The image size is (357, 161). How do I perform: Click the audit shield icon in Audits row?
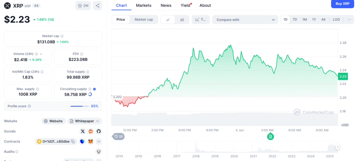[99, 152]
